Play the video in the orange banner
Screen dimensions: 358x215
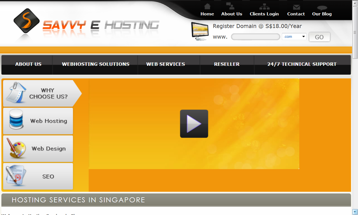(x=194, y=124)
